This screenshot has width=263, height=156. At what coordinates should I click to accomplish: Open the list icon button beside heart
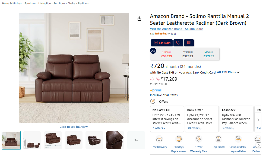click(x=189, y=43)
